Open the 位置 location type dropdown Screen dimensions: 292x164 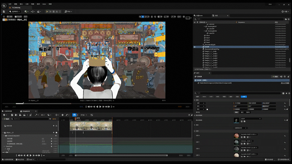pyautogui.click(x=201, y=103)
